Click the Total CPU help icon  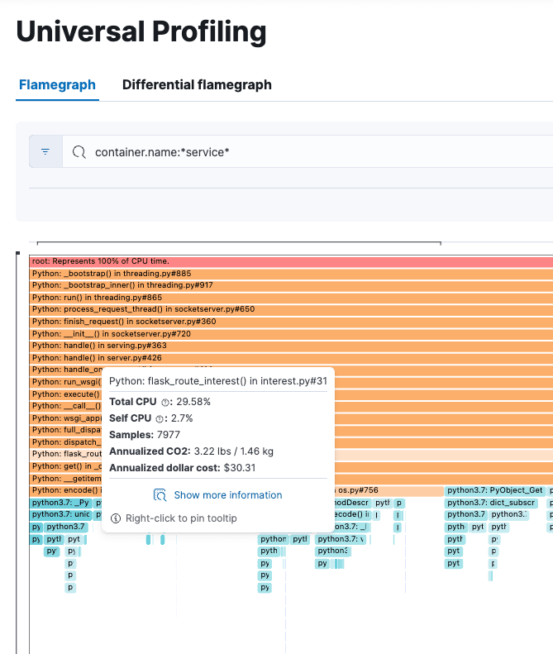[x=165, y=402]
